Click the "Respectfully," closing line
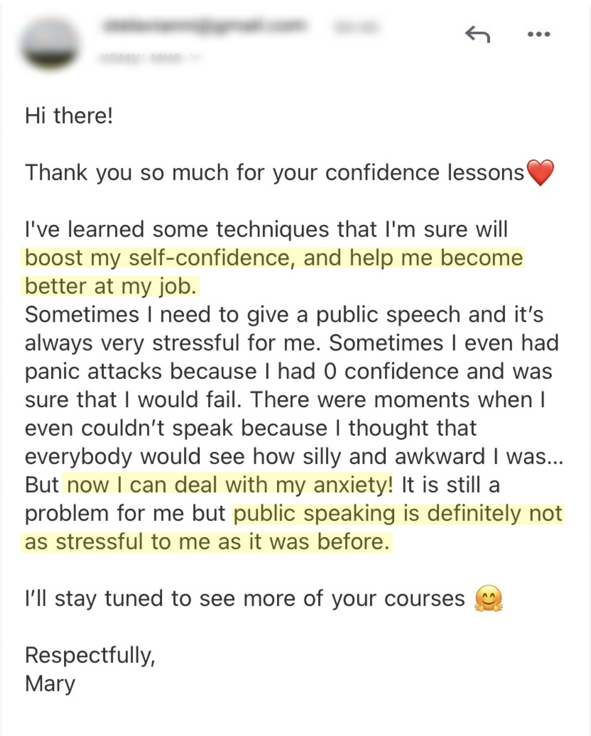 (x=90, y=655)
